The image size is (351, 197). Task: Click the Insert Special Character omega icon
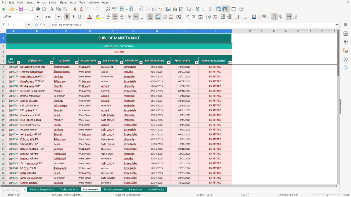(x=189, y=9)
